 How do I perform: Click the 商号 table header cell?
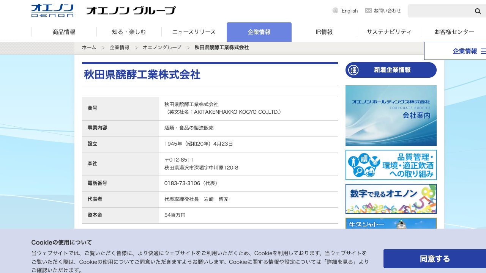[x=120, y=108]
